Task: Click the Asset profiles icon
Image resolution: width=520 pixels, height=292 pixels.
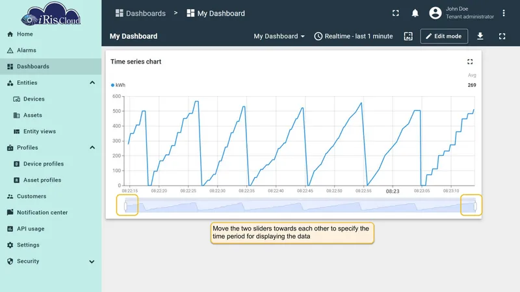Action: tap(17, 180)
